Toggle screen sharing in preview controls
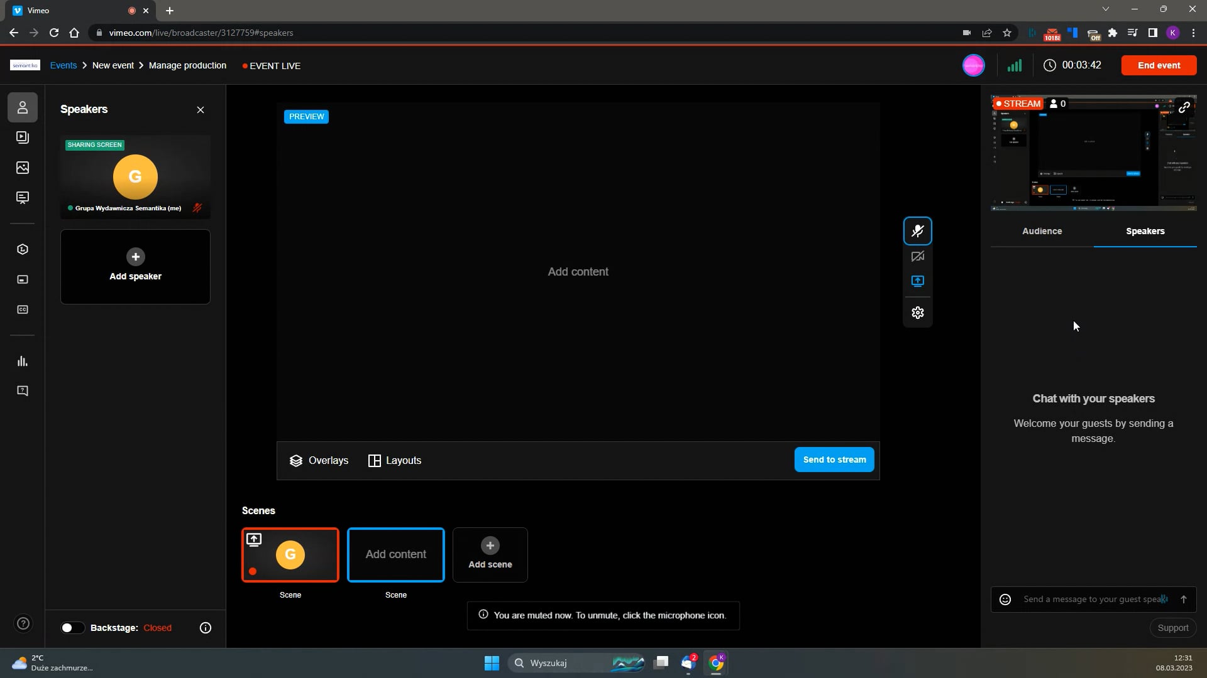Viewport: 1207px width, 678px height. [918, 281]
